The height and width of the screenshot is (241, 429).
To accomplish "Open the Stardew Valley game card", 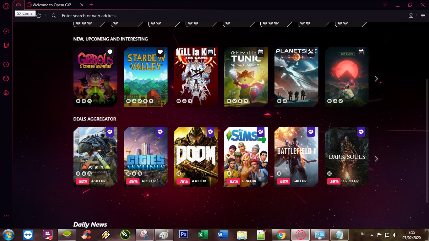I will pos(146,77).
